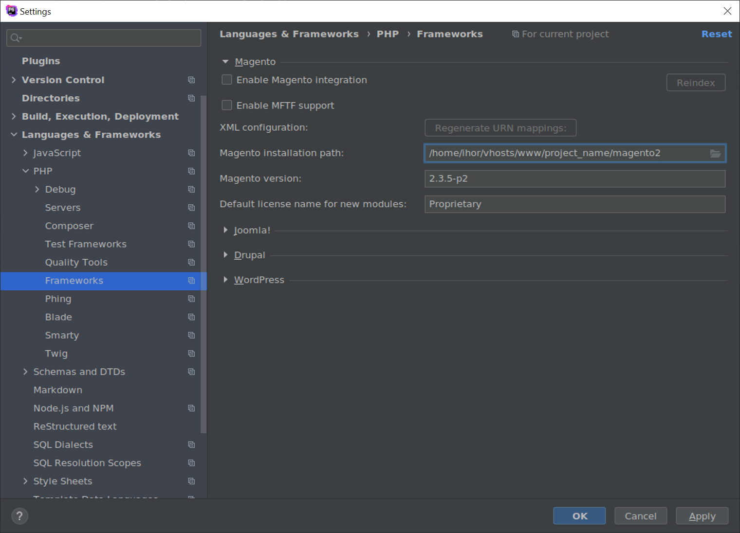Click project-level icon beside Style Sheets
This screenshot has width=740, height=533.
tap(191, 481)
